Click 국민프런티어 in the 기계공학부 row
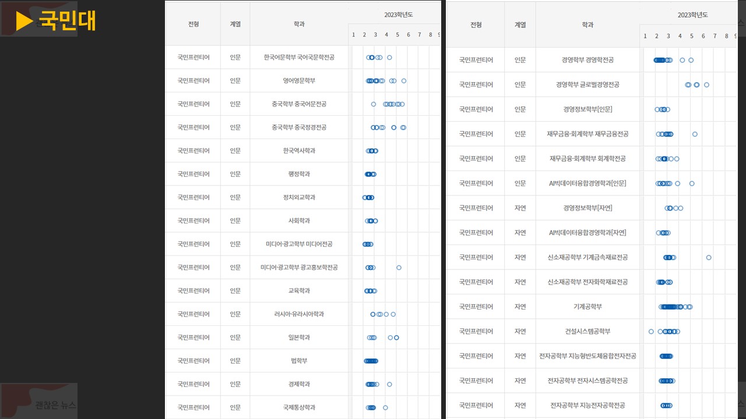Image resolution: width=746 pixels, height=419 pixels. click(x=476, y=307)
